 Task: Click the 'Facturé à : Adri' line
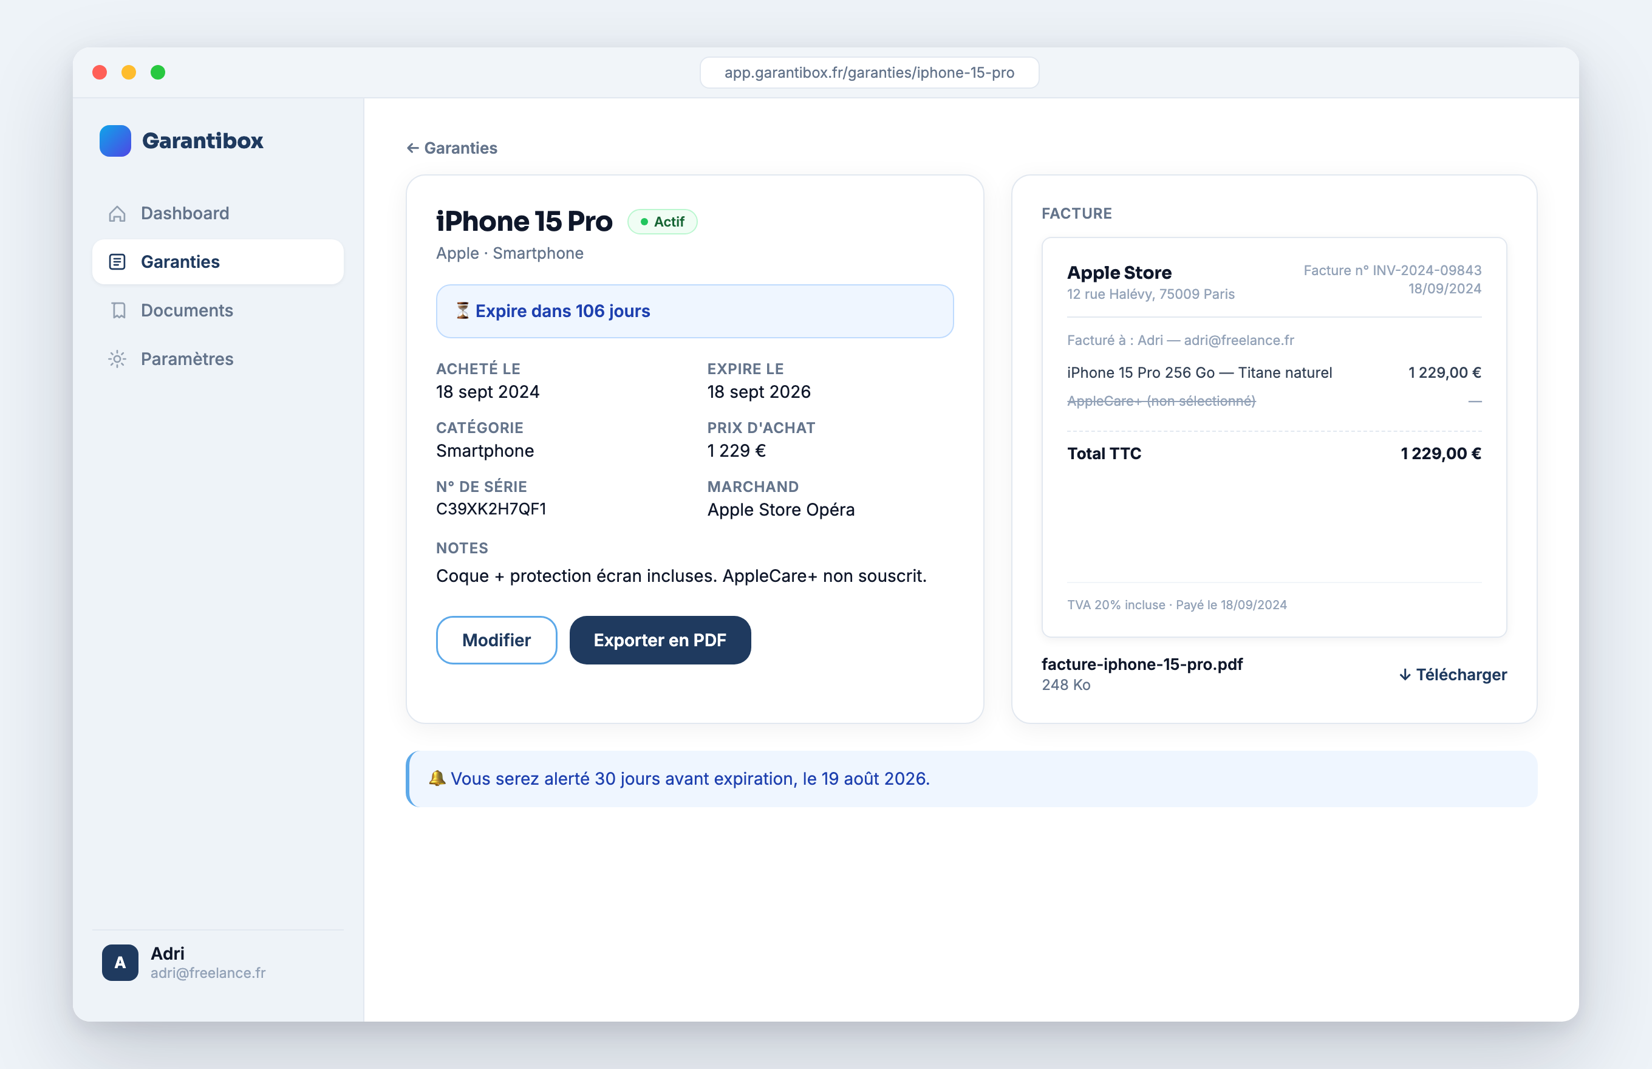[x=1180, y=341]
